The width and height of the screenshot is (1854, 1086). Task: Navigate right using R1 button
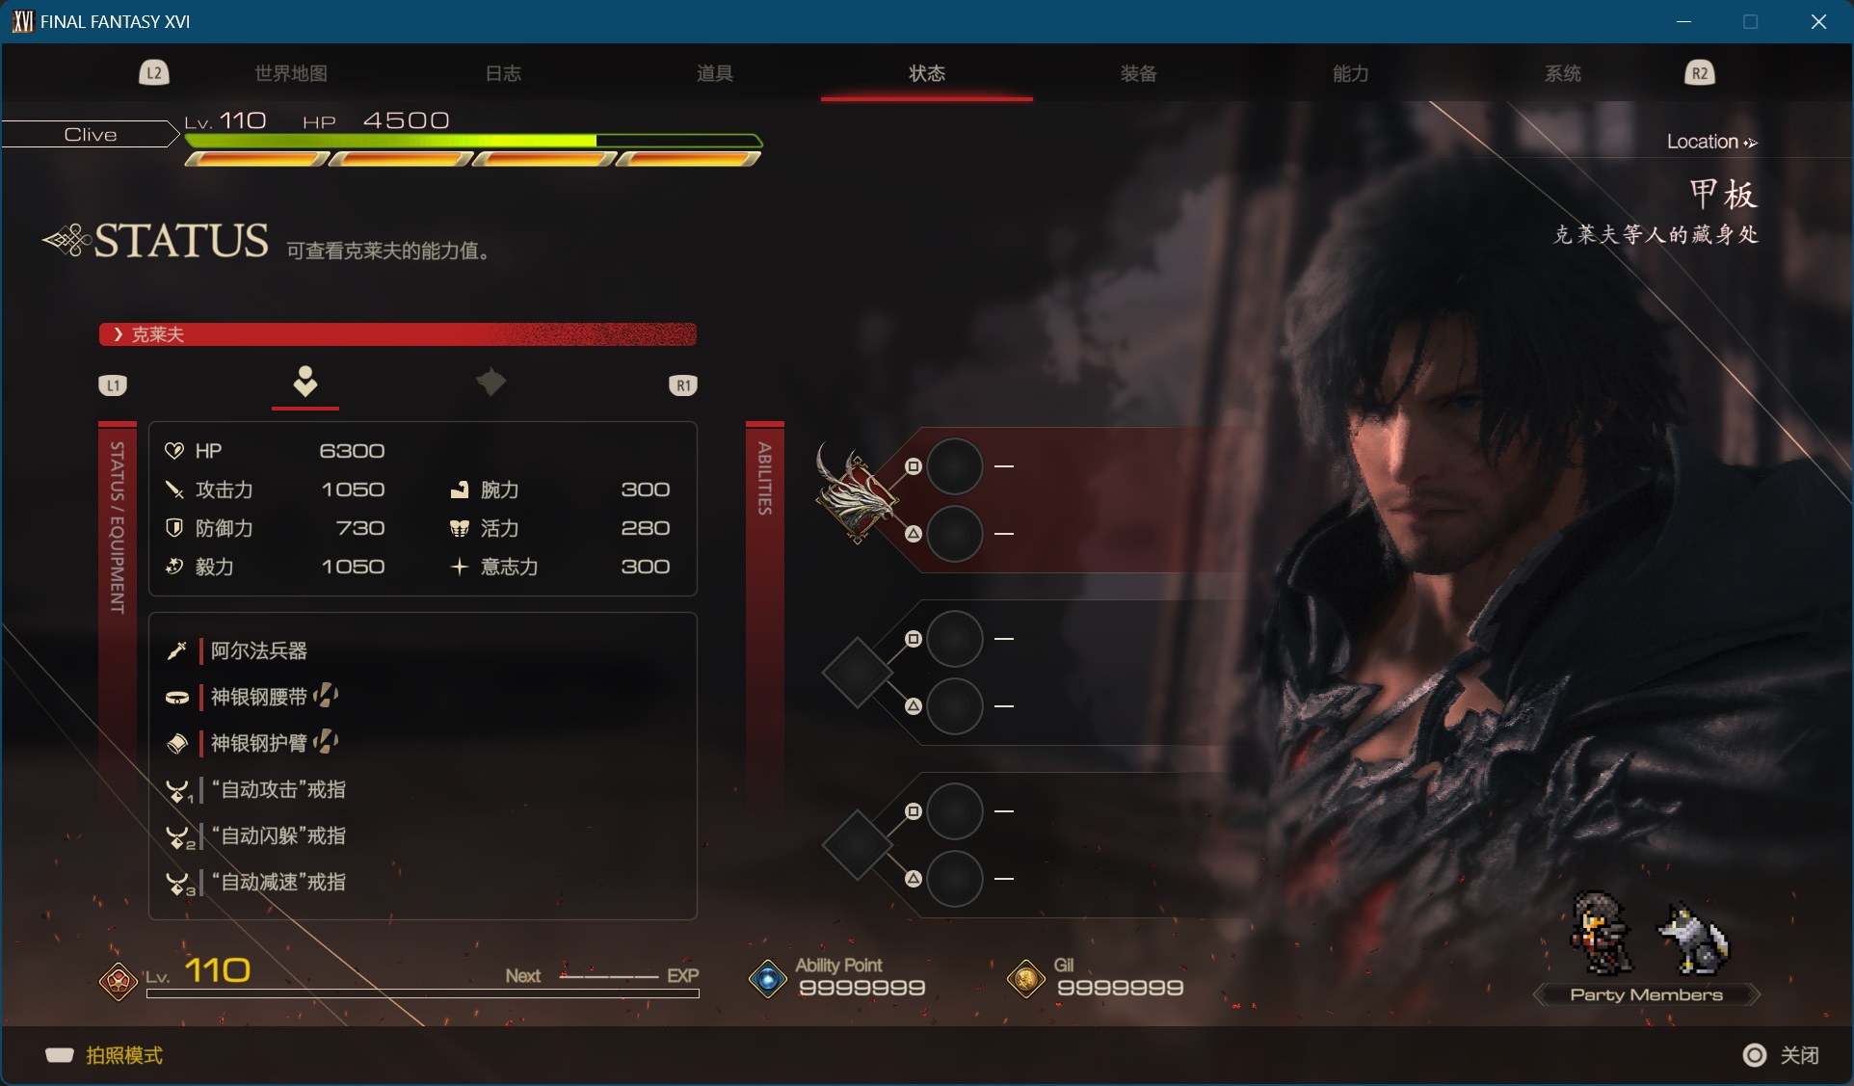[x=682, y=382]
